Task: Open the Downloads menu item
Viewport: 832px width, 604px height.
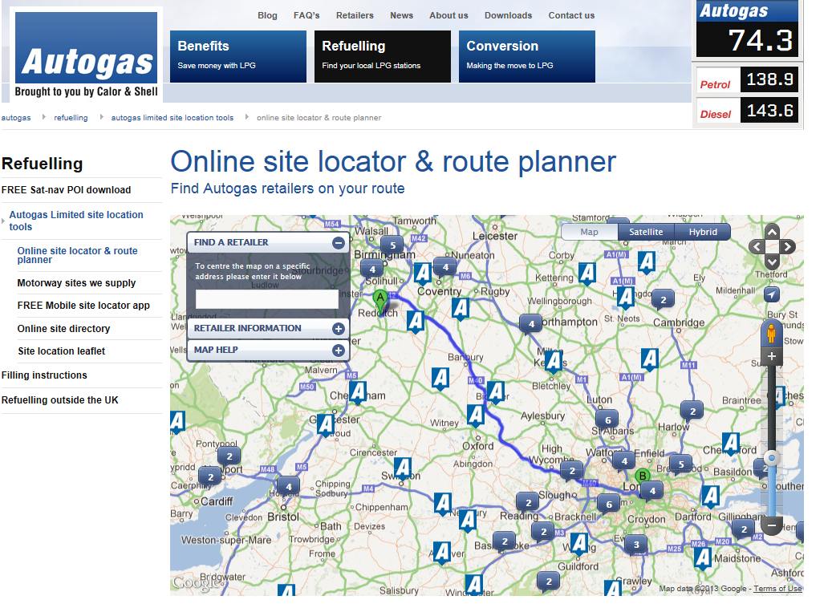Action: click(508, 15)
